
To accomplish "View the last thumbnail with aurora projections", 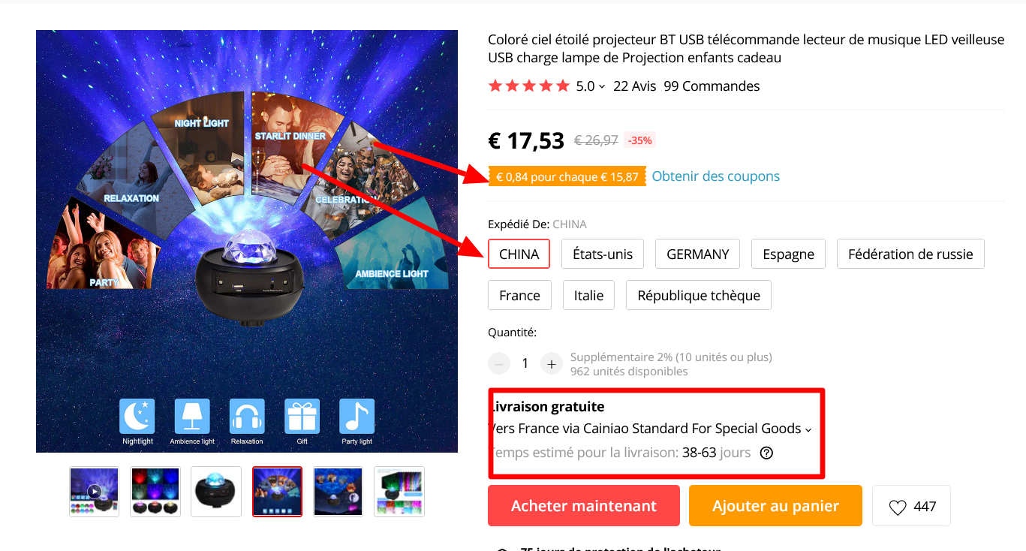I will pos(399,492).
